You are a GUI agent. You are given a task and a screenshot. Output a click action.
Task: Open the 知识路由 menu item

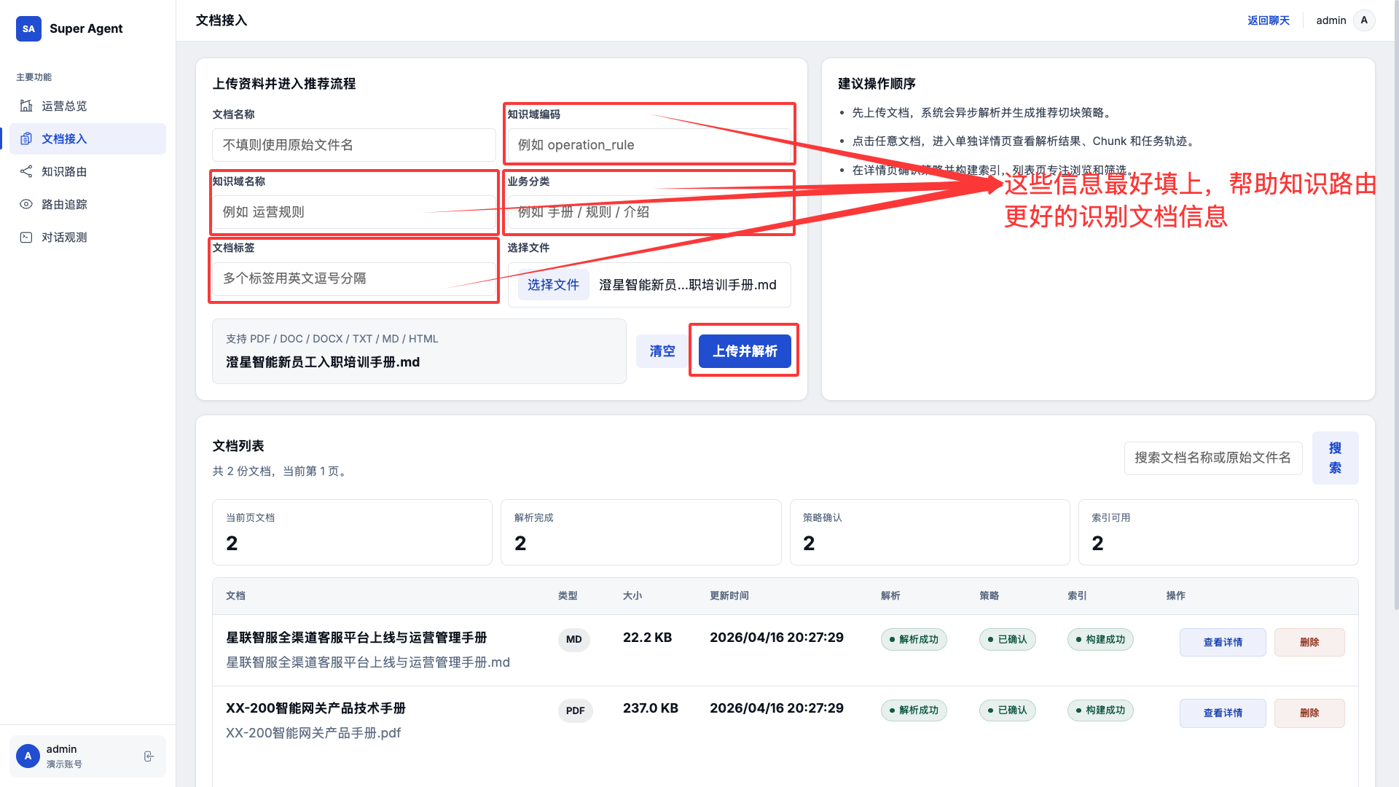(x=64, y=171)
